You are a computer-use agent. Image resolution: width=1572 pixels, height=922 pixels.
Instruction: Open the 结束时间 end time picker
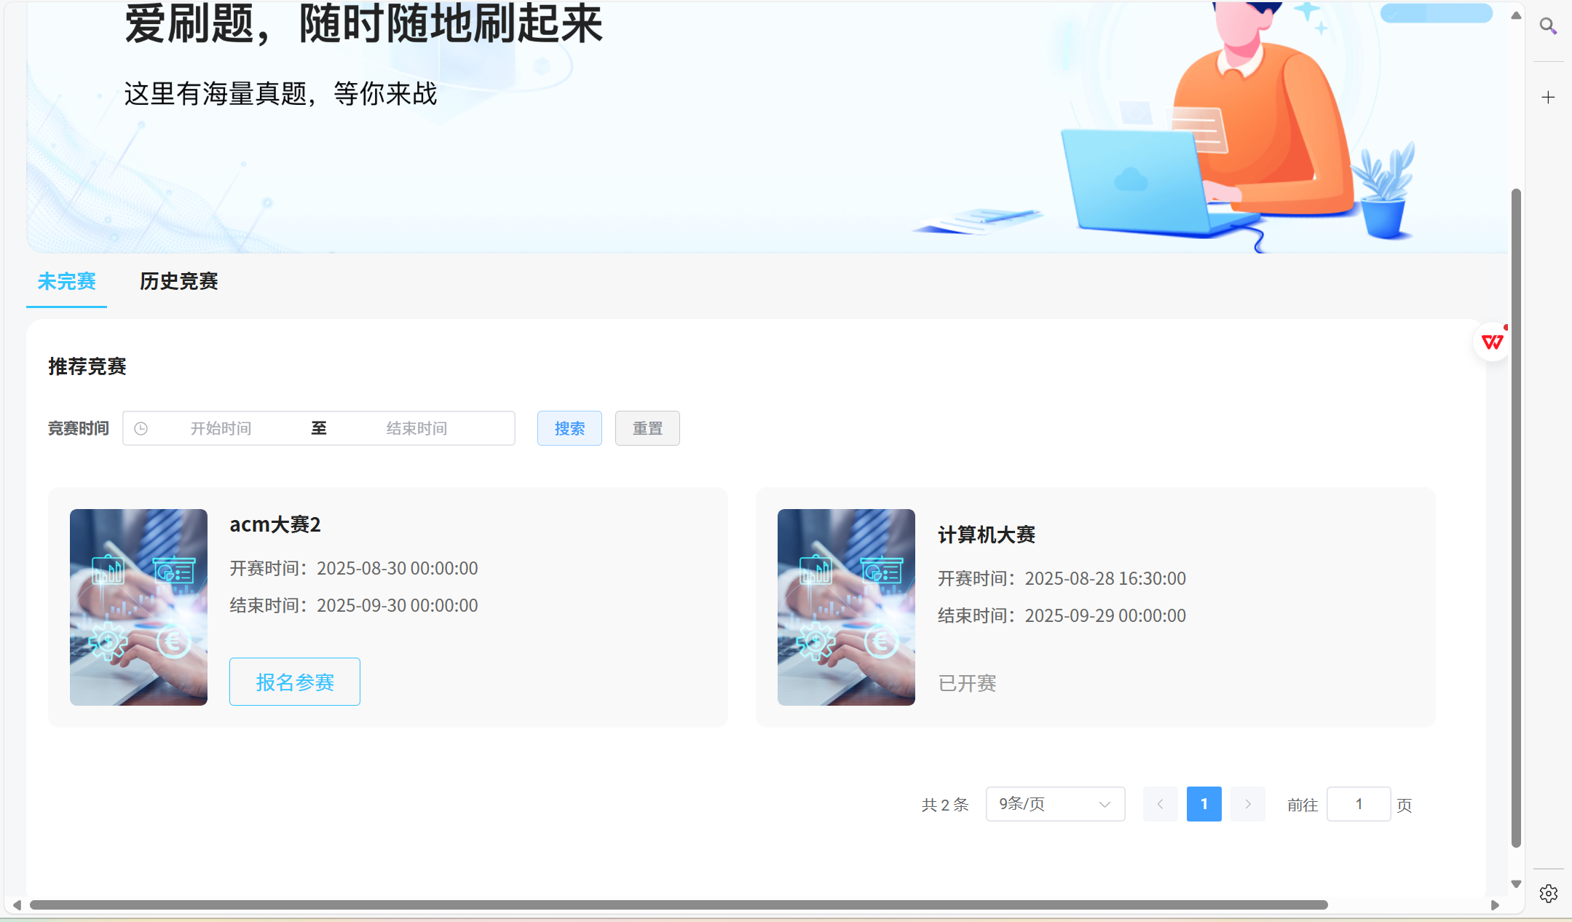(x=416, y=429)
